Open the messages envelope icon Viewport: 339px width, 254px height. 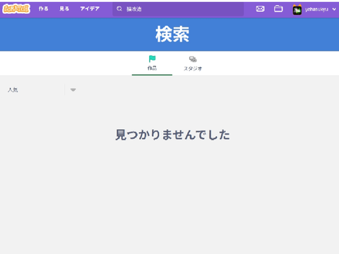coord(260,9)
